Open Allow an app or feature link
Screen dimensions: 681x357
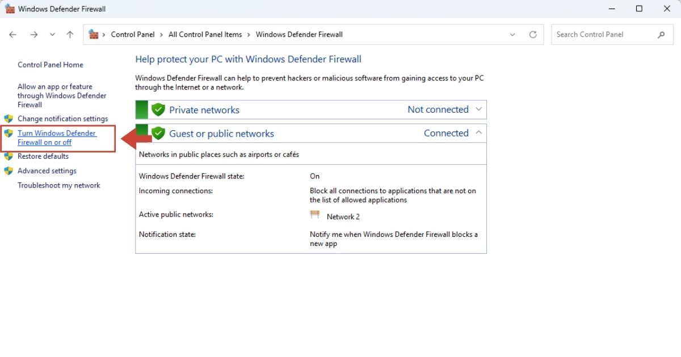click(62, 96)
